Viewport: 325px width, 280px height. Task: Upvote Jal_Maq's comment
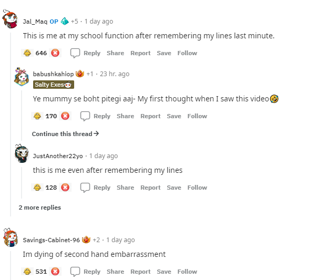[x=27, y=53]
